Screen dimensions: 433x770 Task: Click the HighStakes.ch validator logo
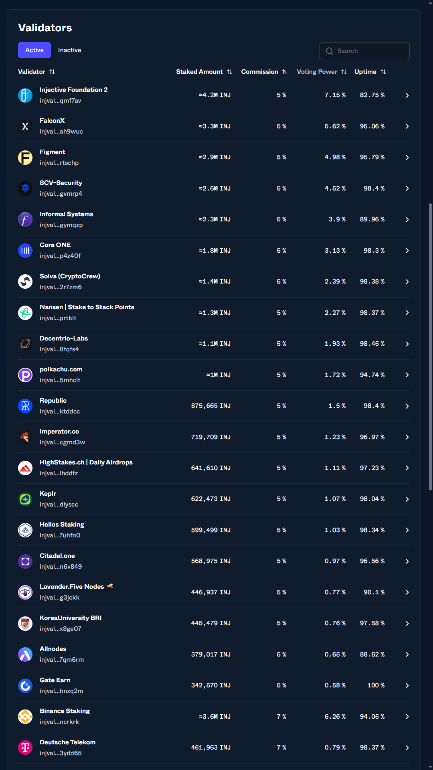pyautogui.click(x=25, y=468)
